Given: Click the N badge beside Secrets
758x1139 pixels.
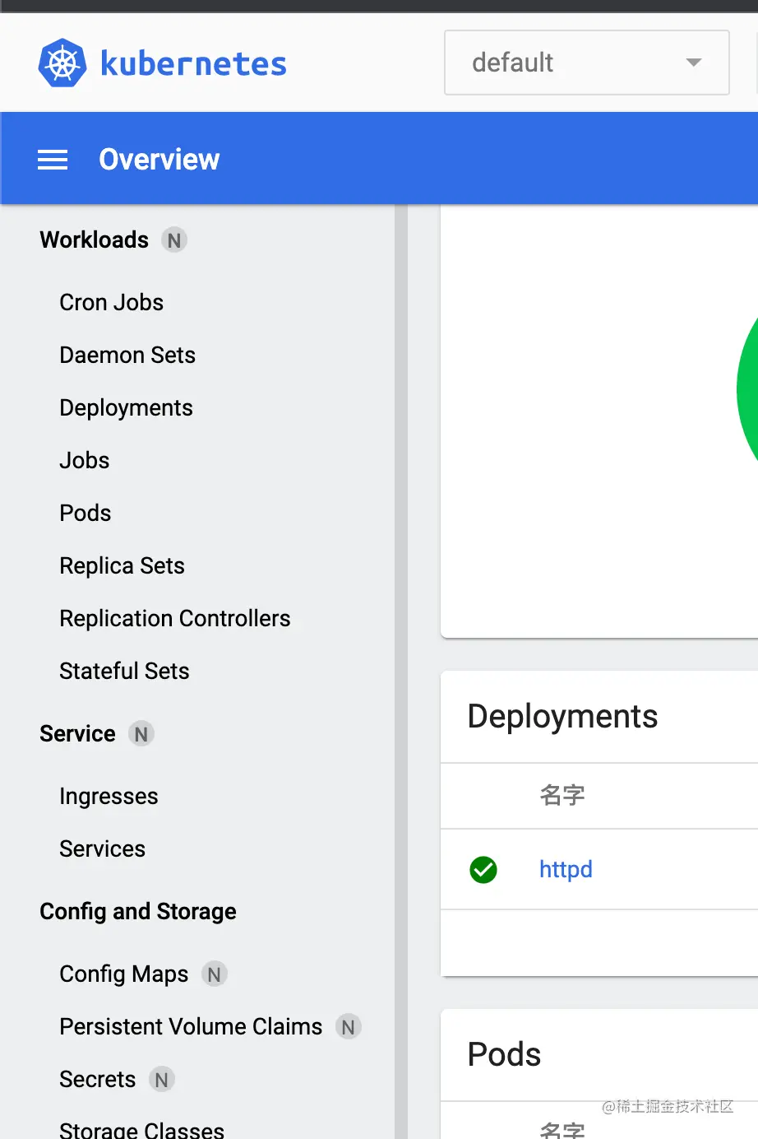Looking at the screenshot, I should (162, 1080).
